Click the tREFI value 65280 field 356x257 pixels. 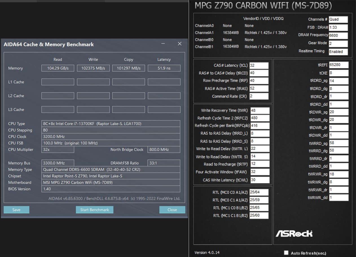[339, 65]
